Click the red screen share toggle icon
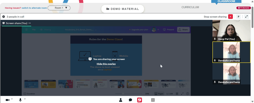This screenshot has width=254, height=103. pyautogui.click(x=139, y=100)
